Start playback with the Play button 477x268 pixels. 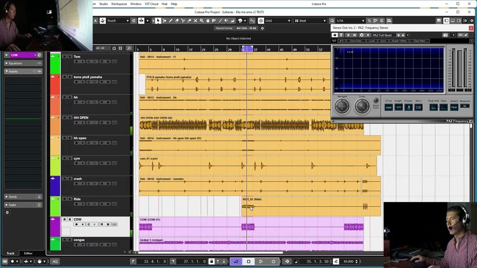pyautogui.click(x=261, y=262)
